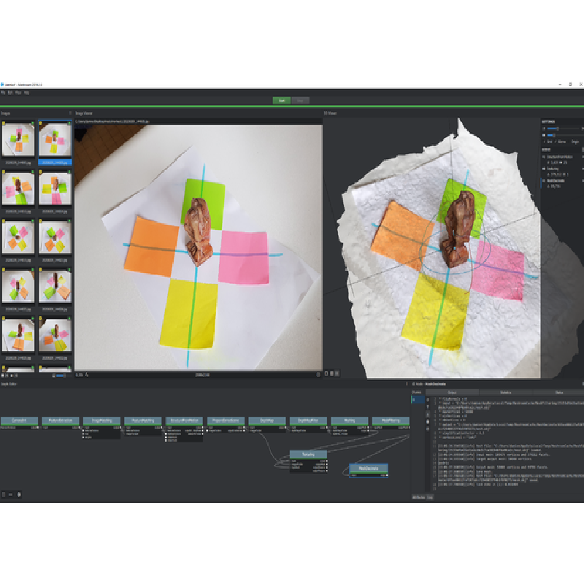Click the grey Stop button

[301, 100]
